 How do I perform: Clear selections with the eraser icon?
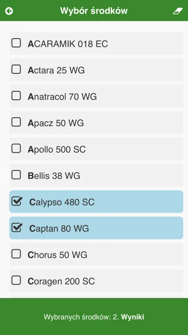pyautogui.click(x=178, y=11)
